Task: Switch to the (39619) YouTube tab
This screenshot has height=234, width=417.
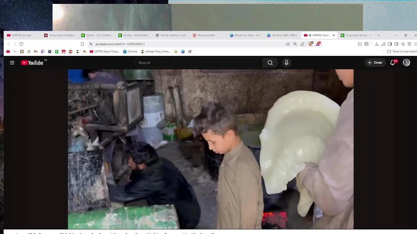Action: click(23, 35)
